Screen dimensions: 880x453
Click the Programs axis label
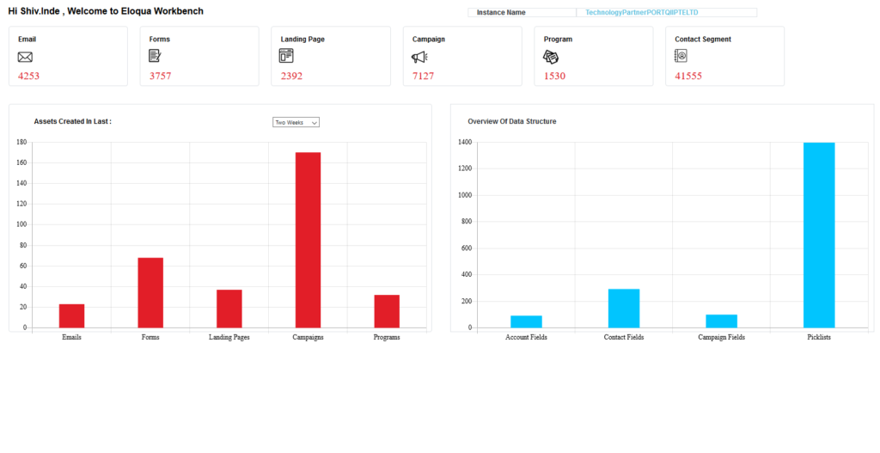pyautogui.click(x=387, y=337)
